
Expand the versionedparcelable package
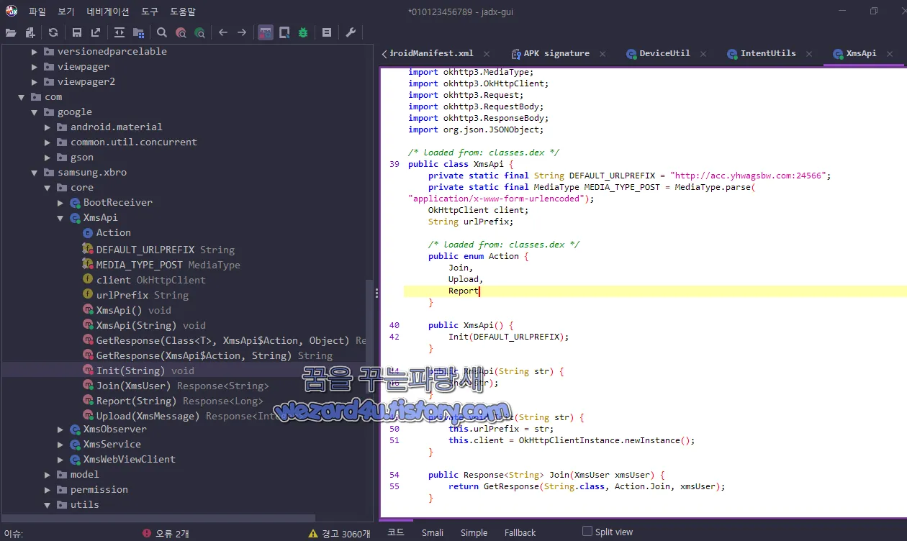pos(35,51)
